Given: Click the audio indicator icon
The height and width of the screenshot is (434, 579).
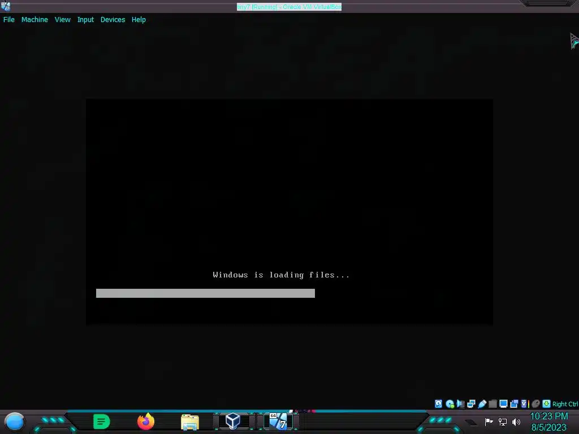Looking at the screenshot, I should pos(460,403).
